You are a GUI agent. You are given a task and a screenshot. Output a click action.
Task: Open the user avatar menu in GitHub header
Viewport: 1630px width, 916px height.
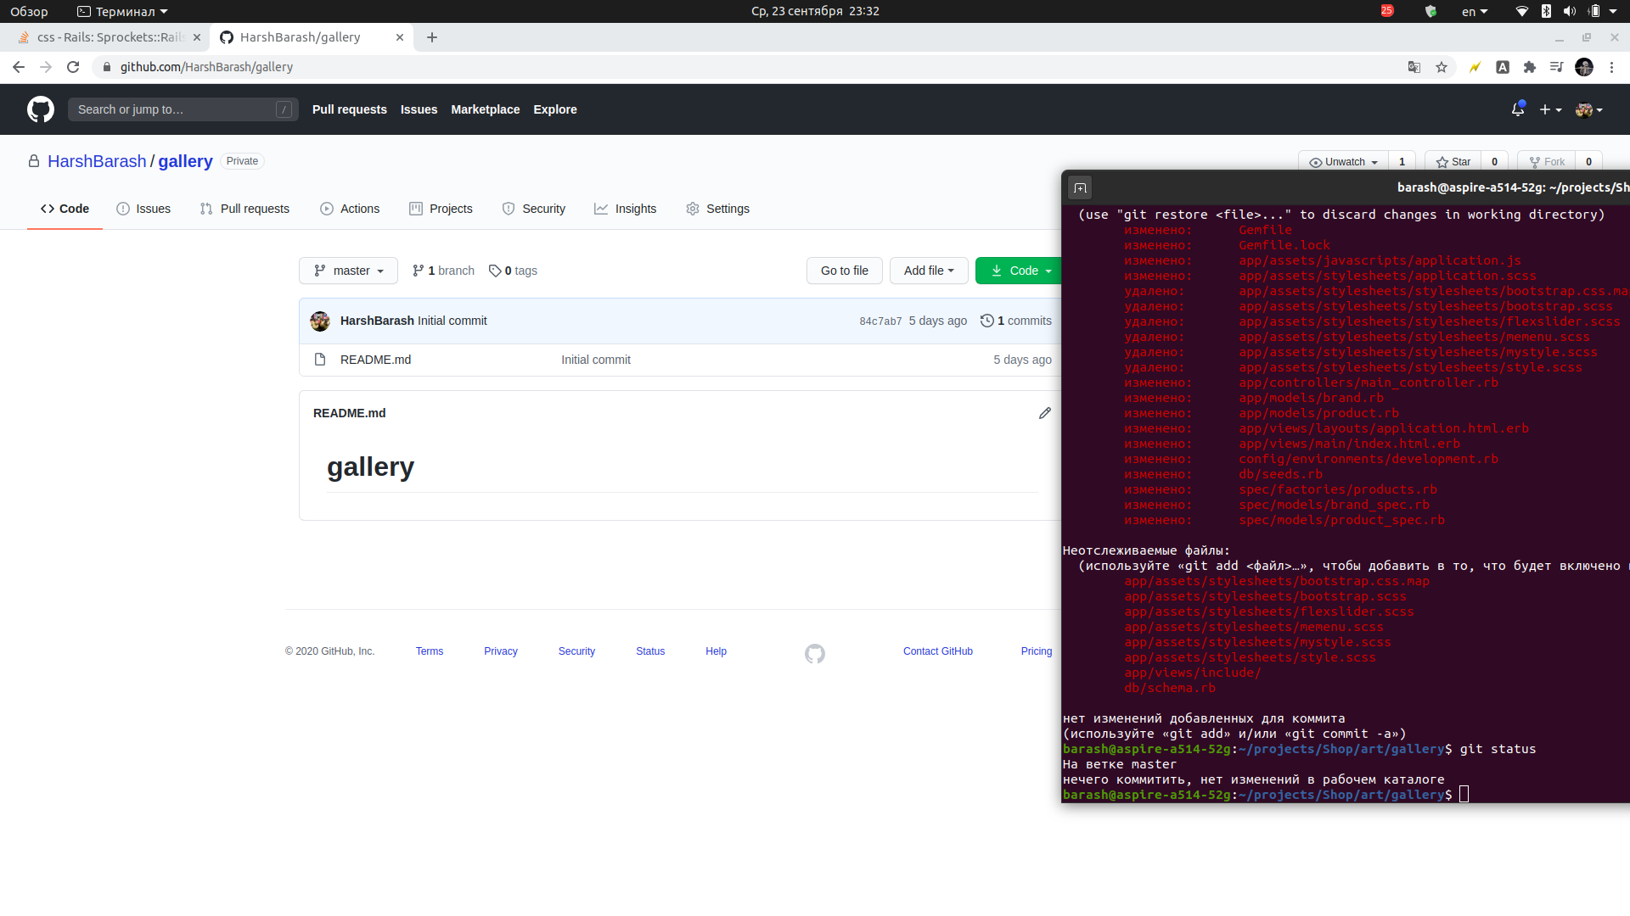coord(1588,109)
